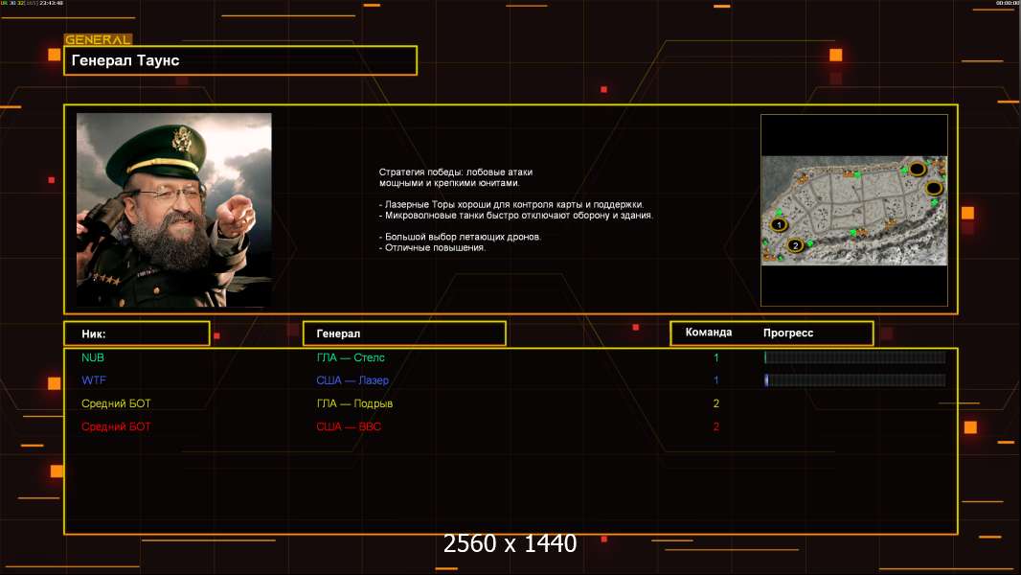This screenshot has height=575, width=1021.
Task: Click the США — ВВС faction label
Action: [349, 426]
